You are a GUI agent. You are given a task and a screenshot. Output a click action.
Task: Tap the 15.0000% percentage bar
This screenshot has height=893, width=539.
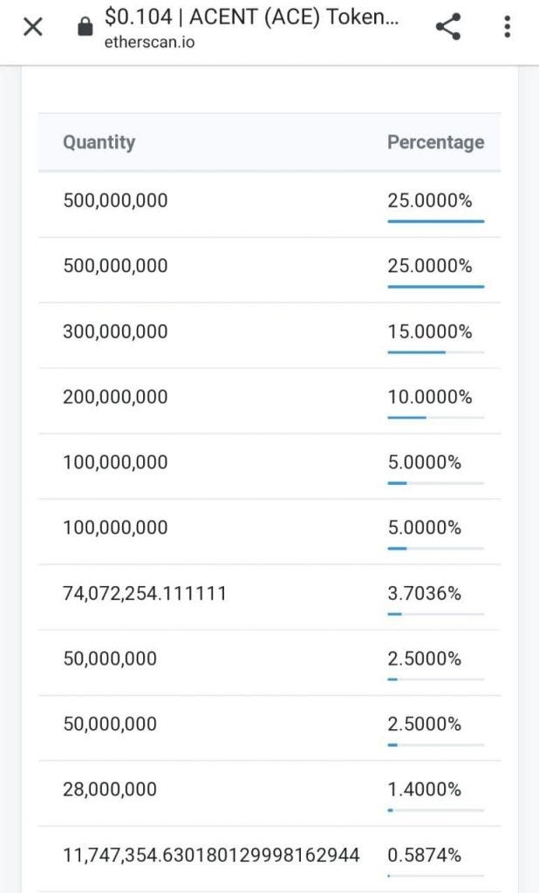click(x=436, y=352)
